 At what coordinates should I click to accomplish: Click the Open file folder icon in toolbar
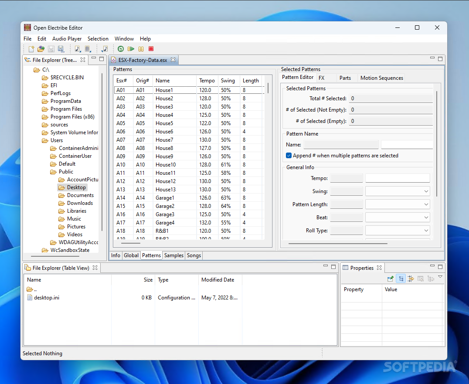coord(41,49)
